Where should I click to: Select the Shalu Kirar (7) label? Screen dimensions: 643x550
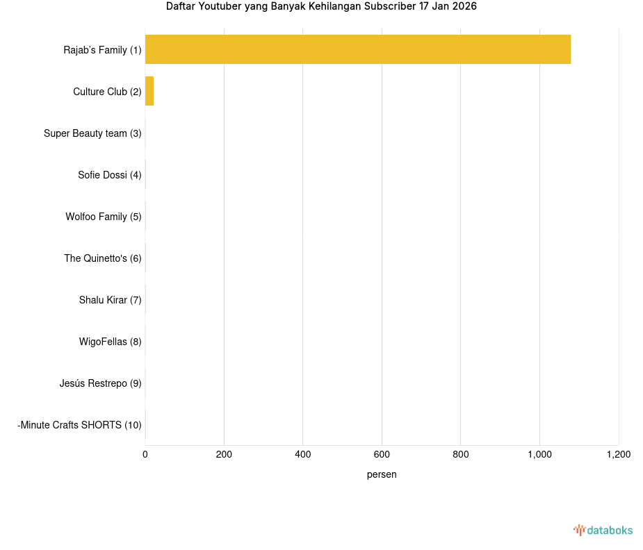pyautogui.click(x=110, y=300)
